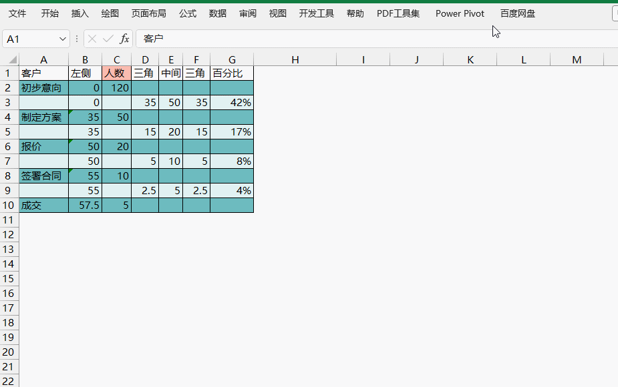This screenshot has height=387, width=618.
Task: Open the 文件 menu
Action: [x=17, y=13]
